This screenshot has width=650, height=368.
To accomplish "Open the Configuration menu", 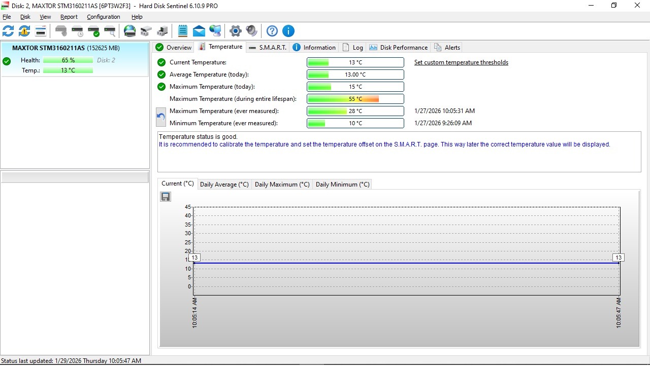I will tap(103, 17).
